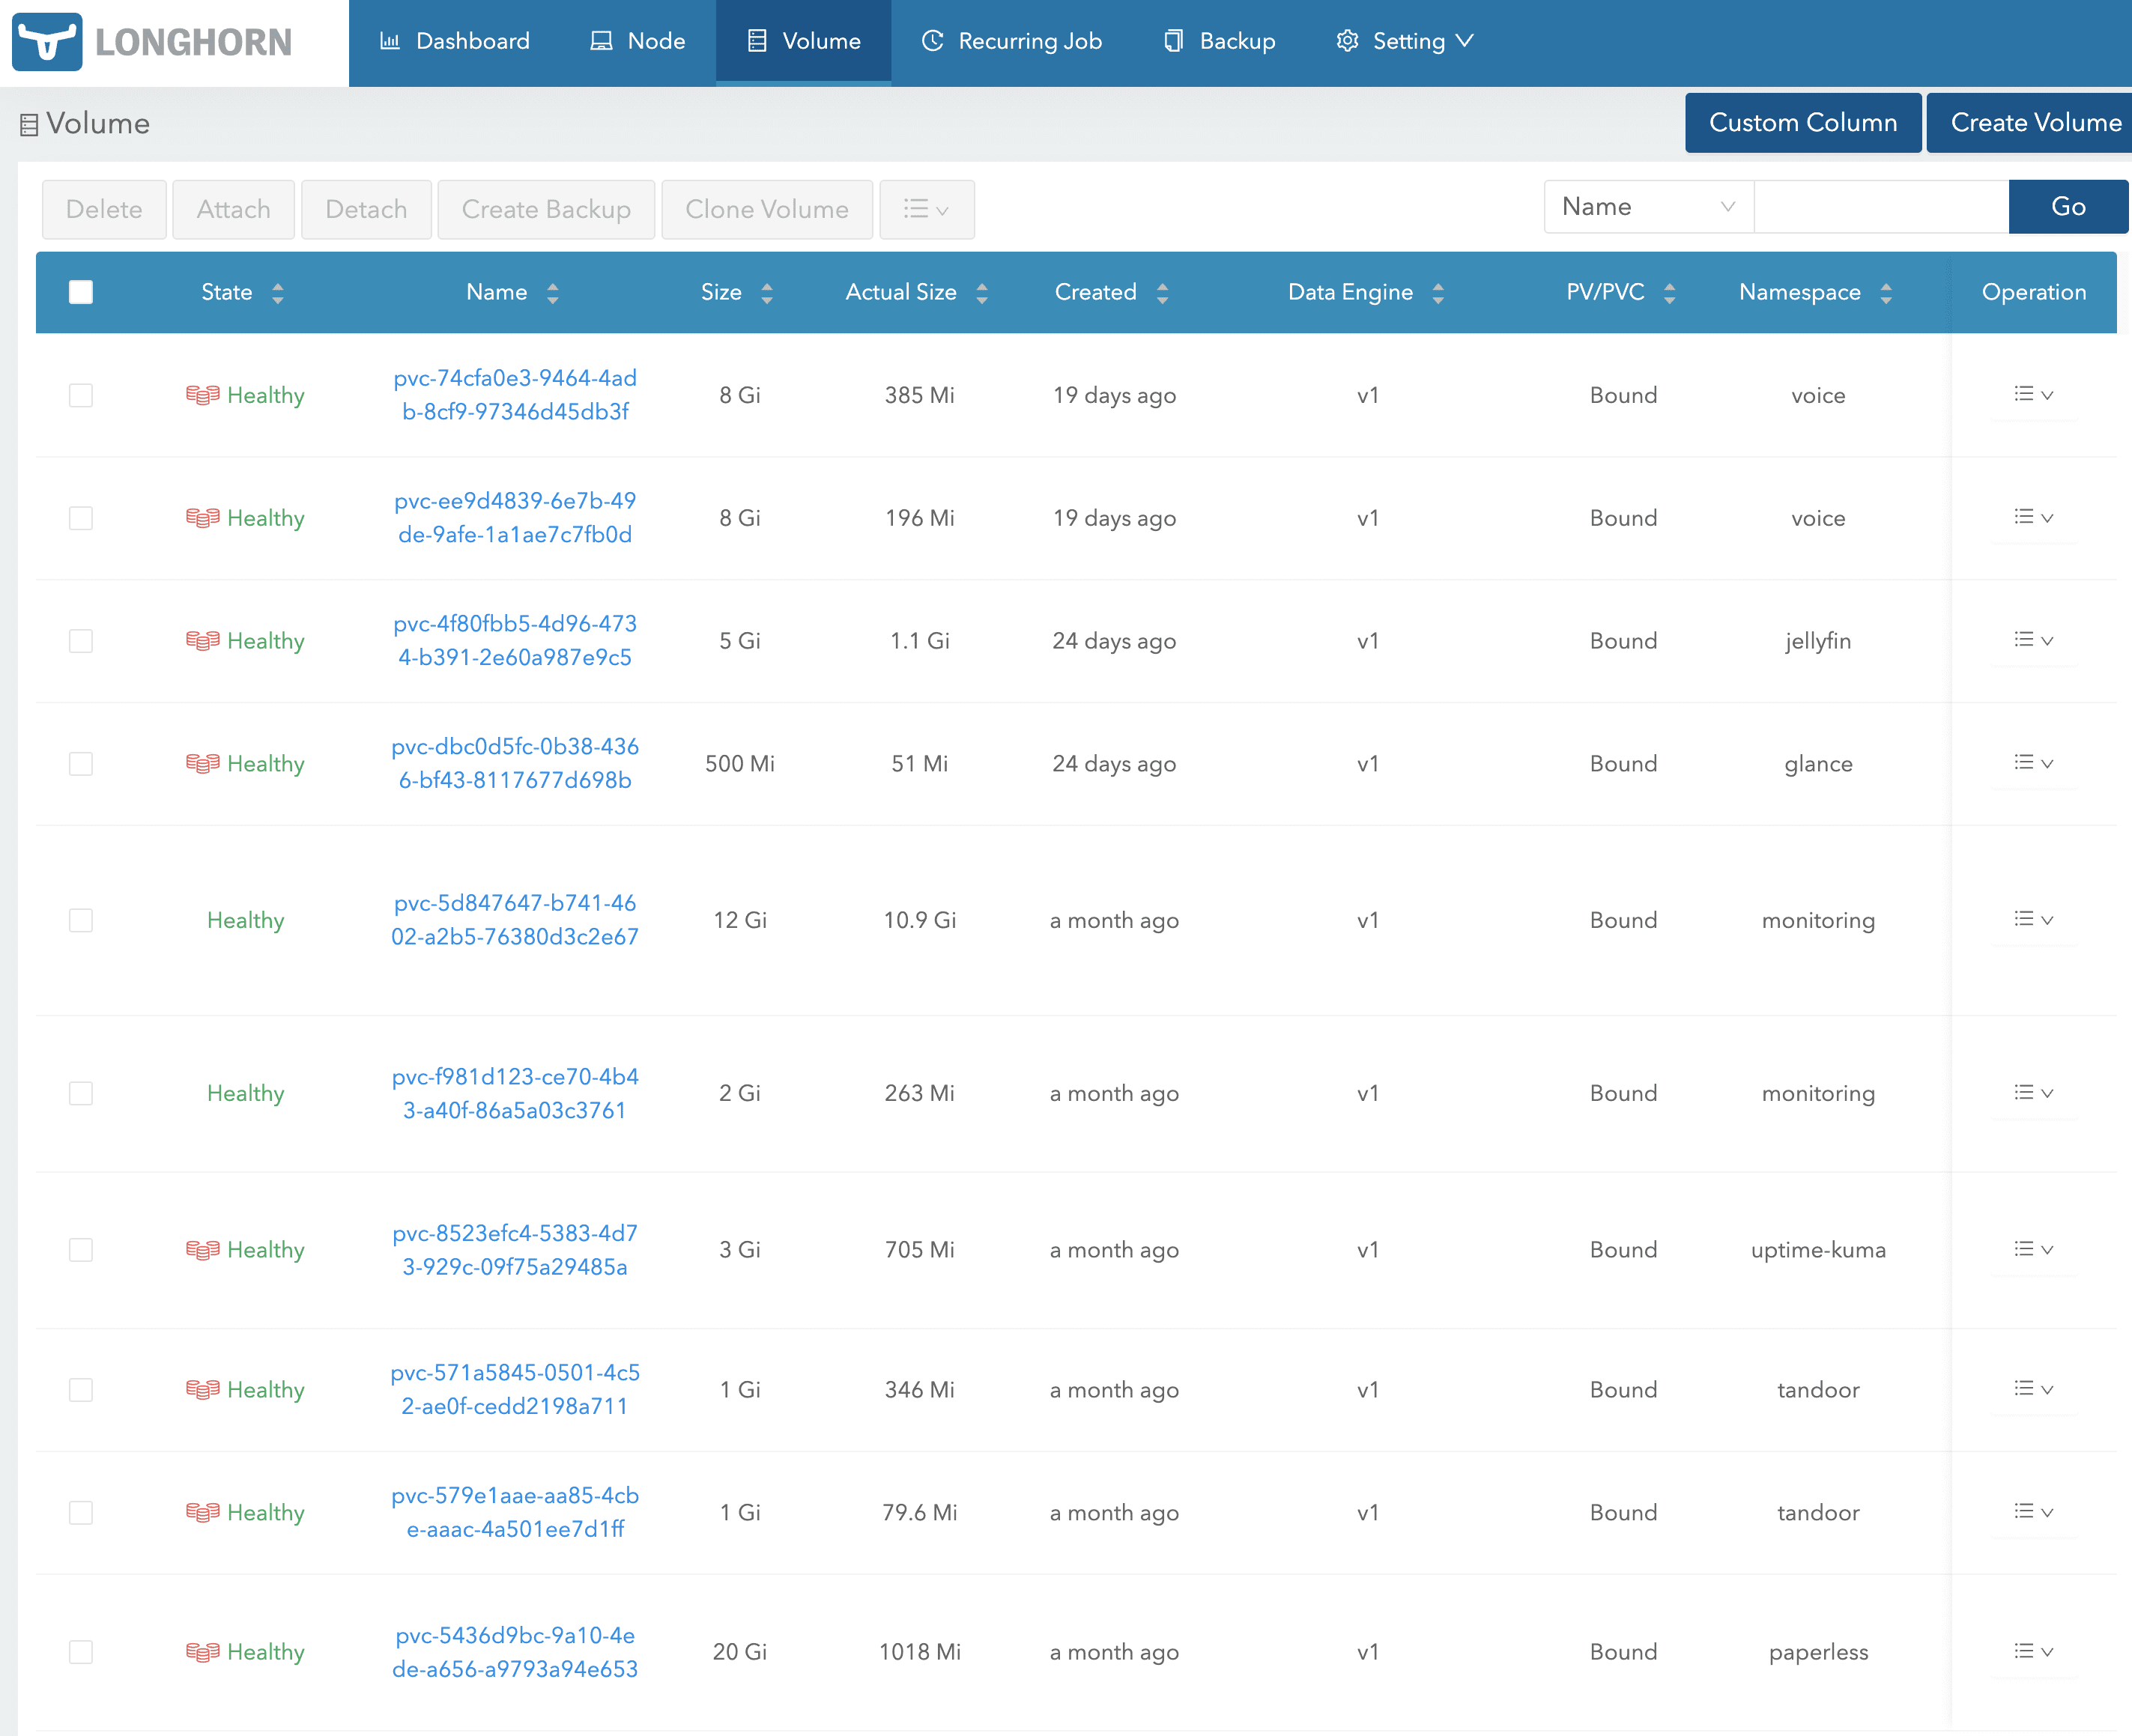Screen dimensions: 2132x1736
Task: Click the Clone Volume button
Action: [x=767, y=209]
